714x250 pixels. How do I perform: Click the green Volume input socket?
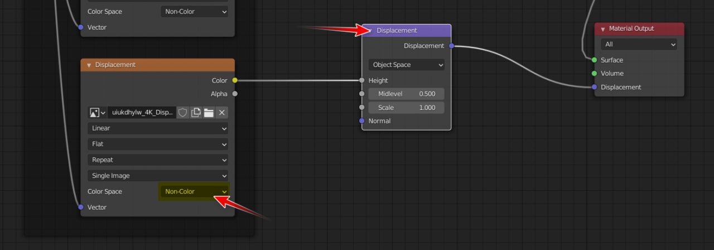point(595,73)
